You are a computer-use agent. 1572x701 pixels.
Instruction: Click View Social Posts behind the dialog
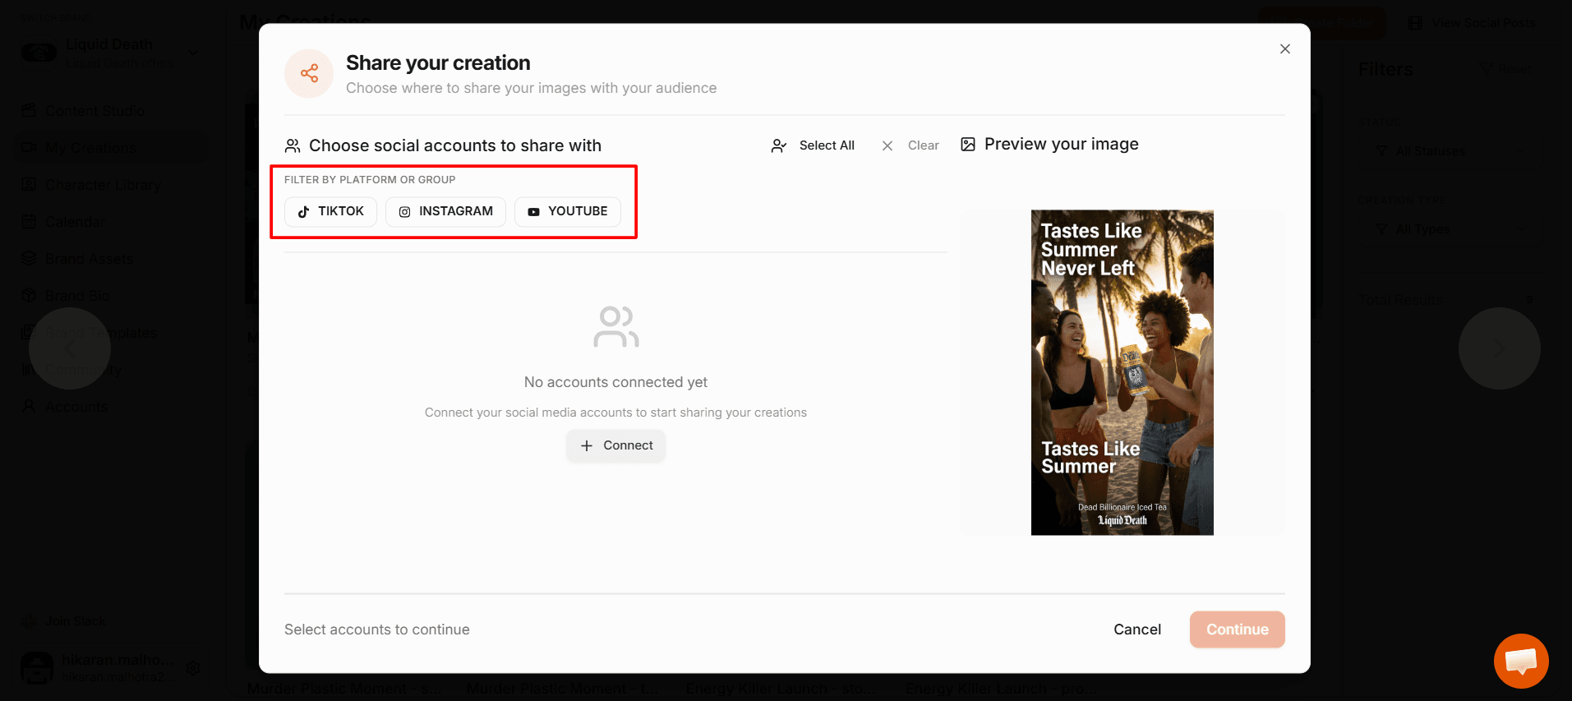coord(1472,23)
